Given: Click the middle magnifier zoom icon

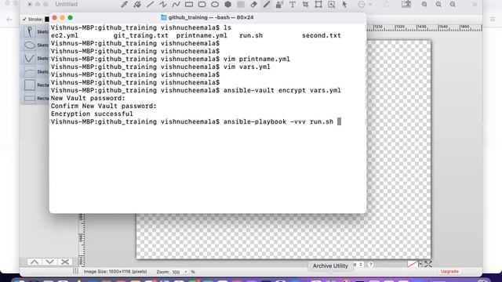Looking at the screenshot, I should [x=438, y=5].
